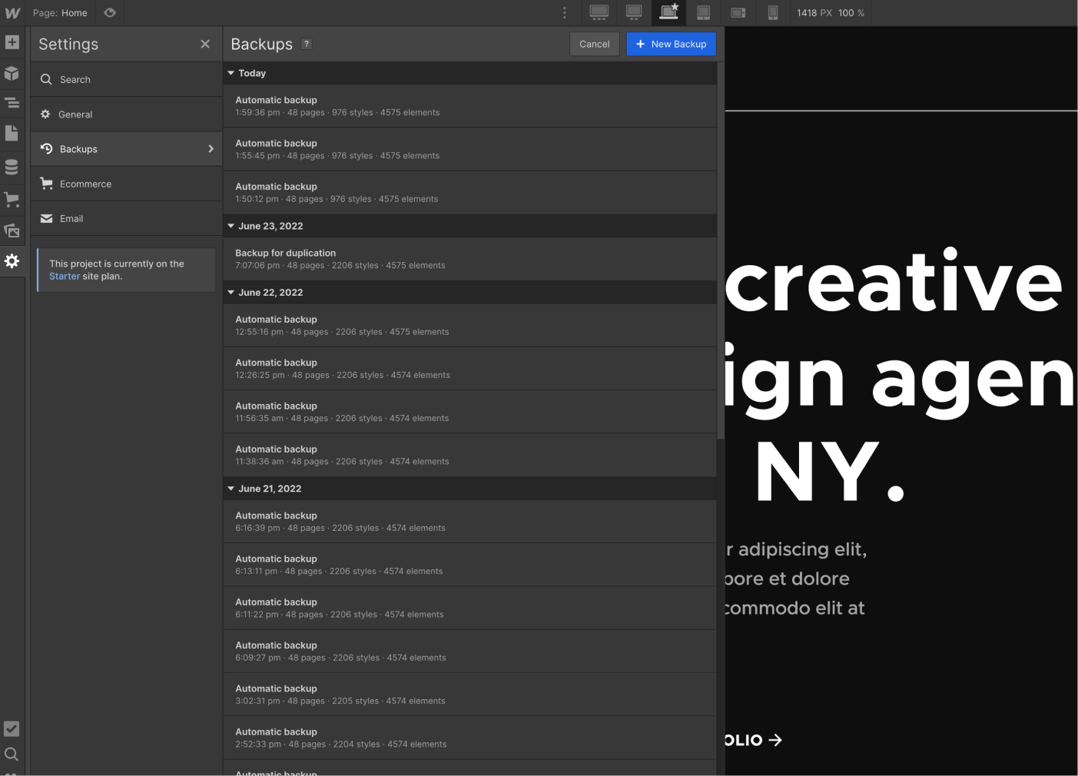The image size is (1078, 776).
Task: Click the Backups help question mark icon
Action: pos(307,44)
